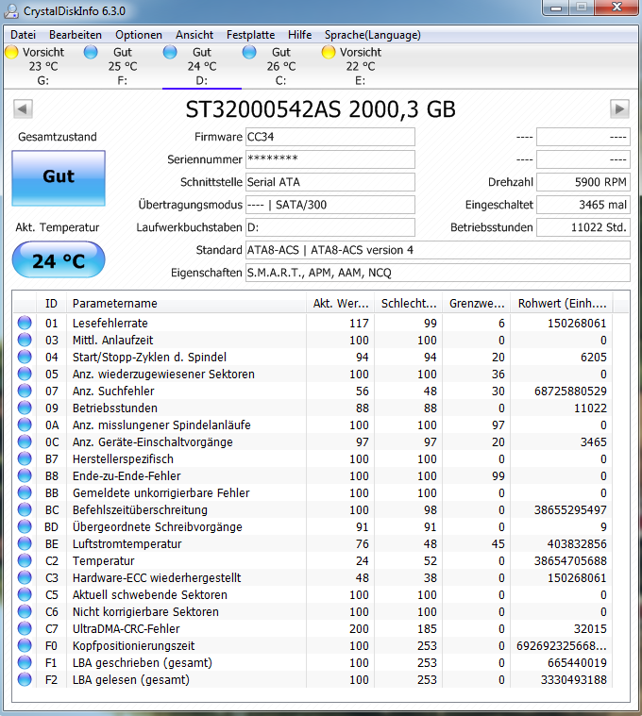
Task: Click the Standard field ATA8-ACS
Action: [x=438, y=250]
